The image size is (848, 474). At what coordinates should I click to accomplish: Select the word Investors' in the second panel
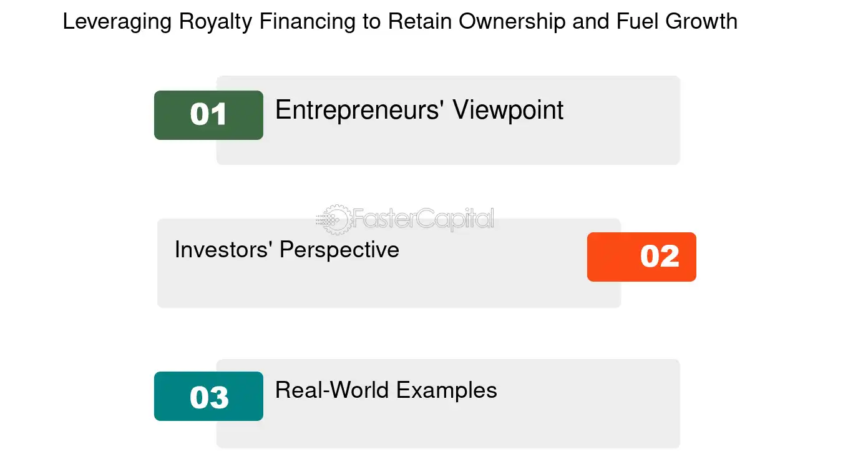click(x=223, y=249)
